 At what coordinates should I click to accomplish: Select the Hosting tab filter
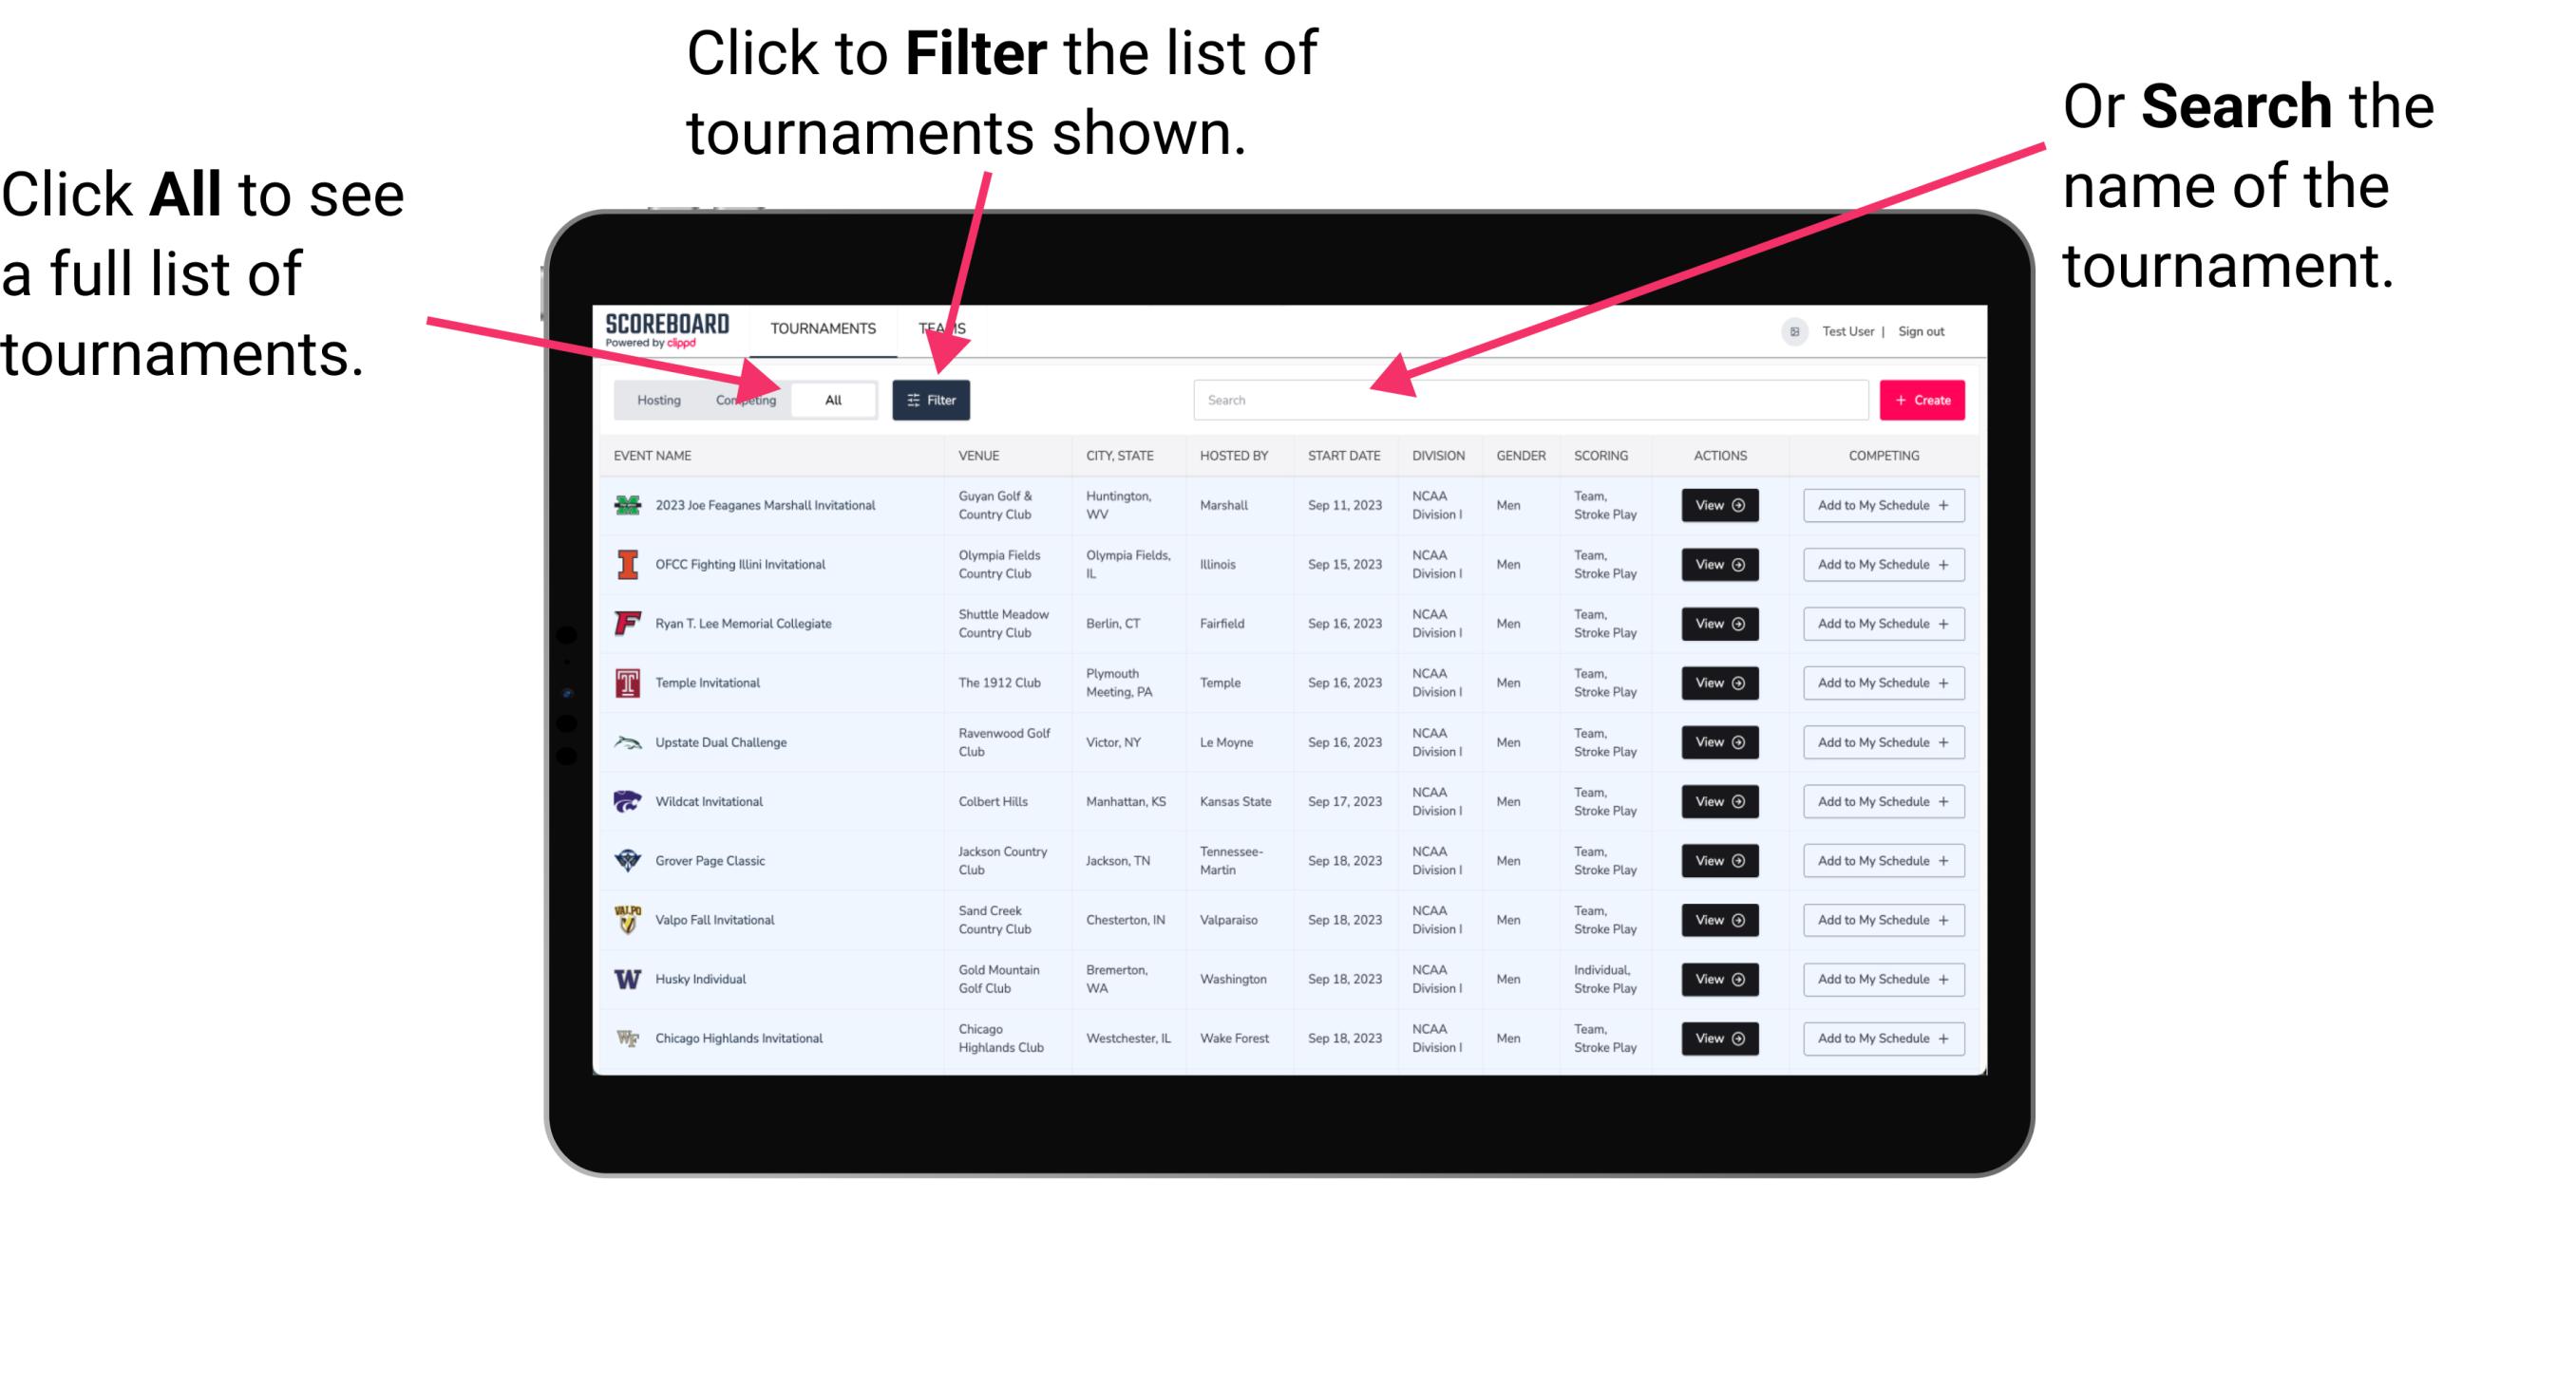[x=655, y=399]
